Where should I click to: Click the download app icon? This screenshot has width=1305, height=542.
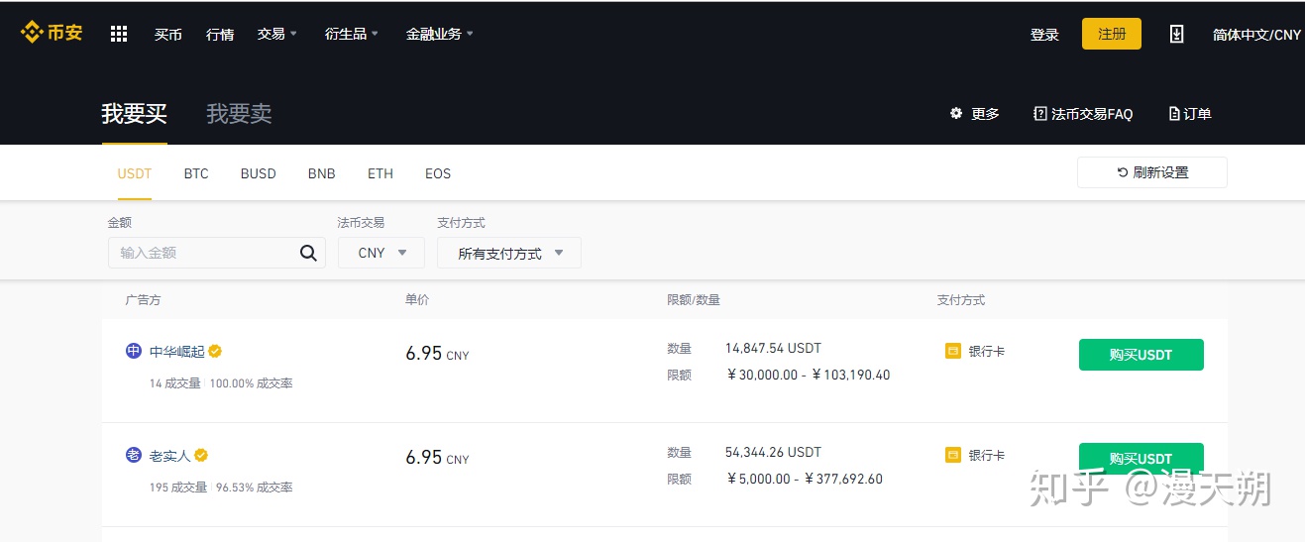coord(1176,34)
